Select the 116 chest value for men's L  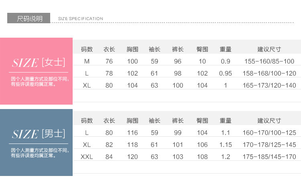pos(132,133)
